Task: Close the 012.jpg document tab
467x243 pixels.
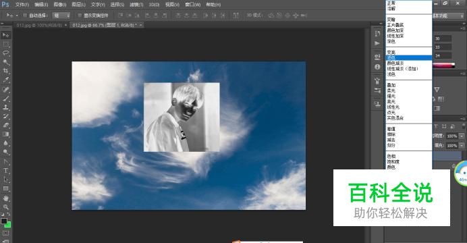Action: (x=140, y=26)
